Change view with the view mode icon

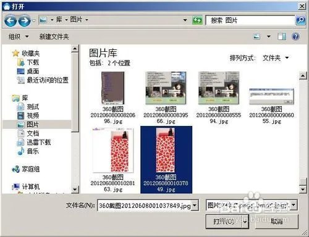click(256, 36)
